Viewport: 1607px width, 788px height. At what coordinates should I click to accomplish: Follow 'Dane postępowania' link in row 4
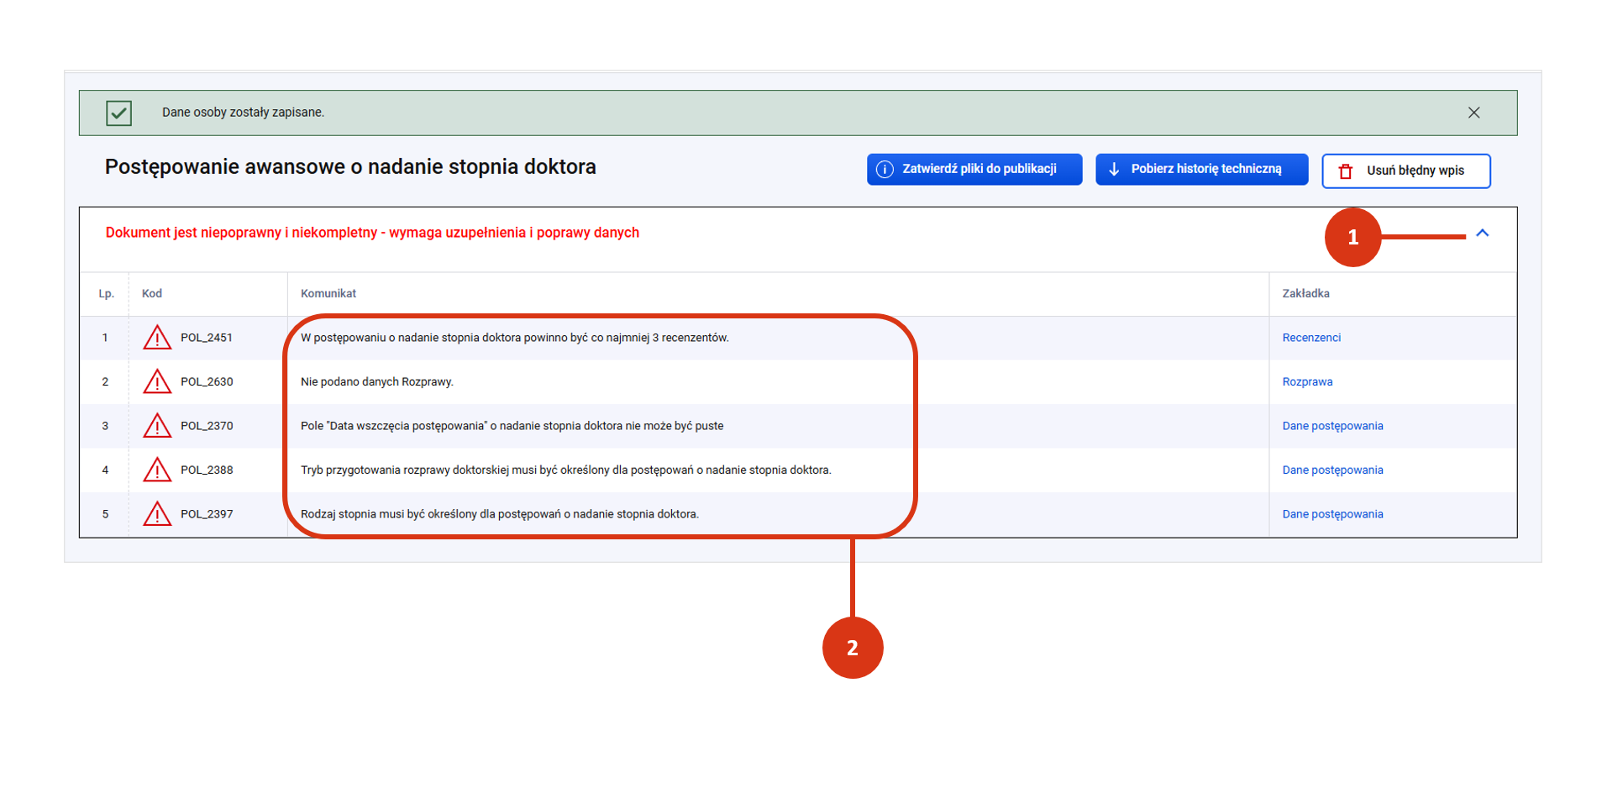(x=1332, y=470)
